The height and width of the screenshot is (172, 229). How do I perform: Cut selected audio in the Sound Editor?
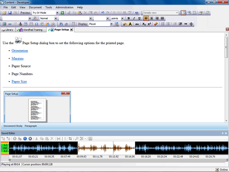[x=36, y=139]
